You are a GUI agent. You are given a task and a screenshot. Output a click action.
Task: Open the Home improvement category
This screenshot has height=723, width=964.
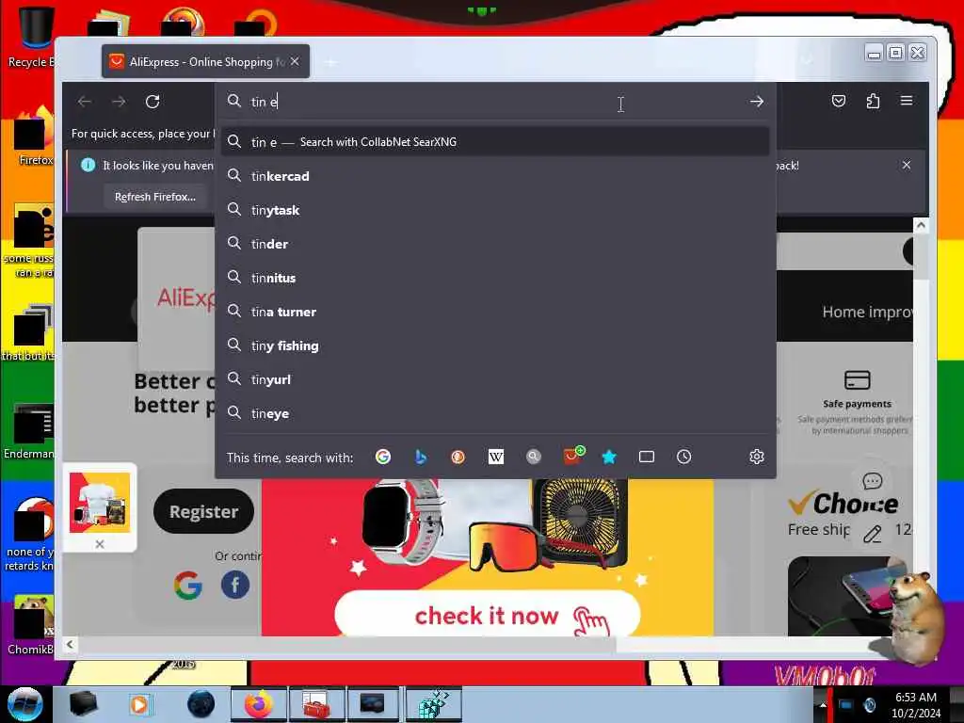point(867,313)
